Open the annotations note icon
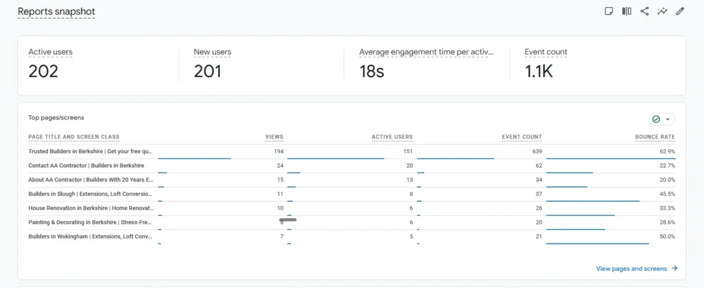This screenshot has height=288, width=704. point(609,11)
